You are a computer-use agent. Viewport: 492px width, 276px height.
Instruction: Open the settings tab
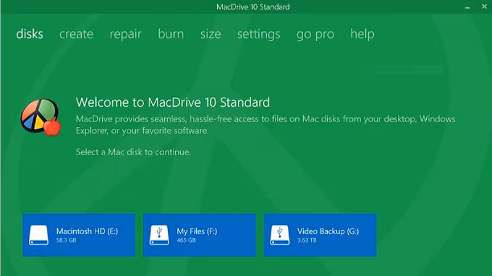coord(258,34)
